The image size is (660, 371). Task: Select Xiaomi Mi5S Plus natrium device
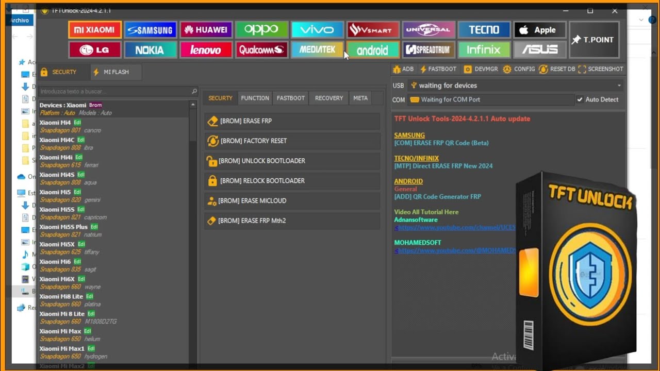[x=113, y=231]
